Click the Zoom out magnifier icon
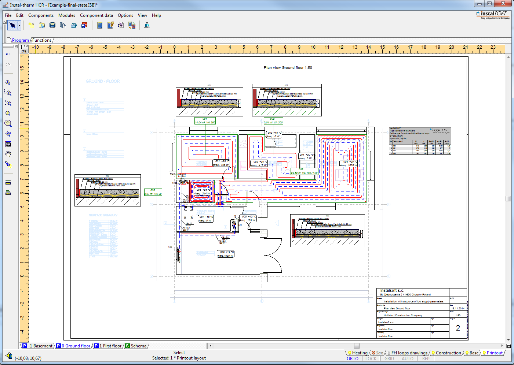514x365 pixels. (x=8, y=113)
